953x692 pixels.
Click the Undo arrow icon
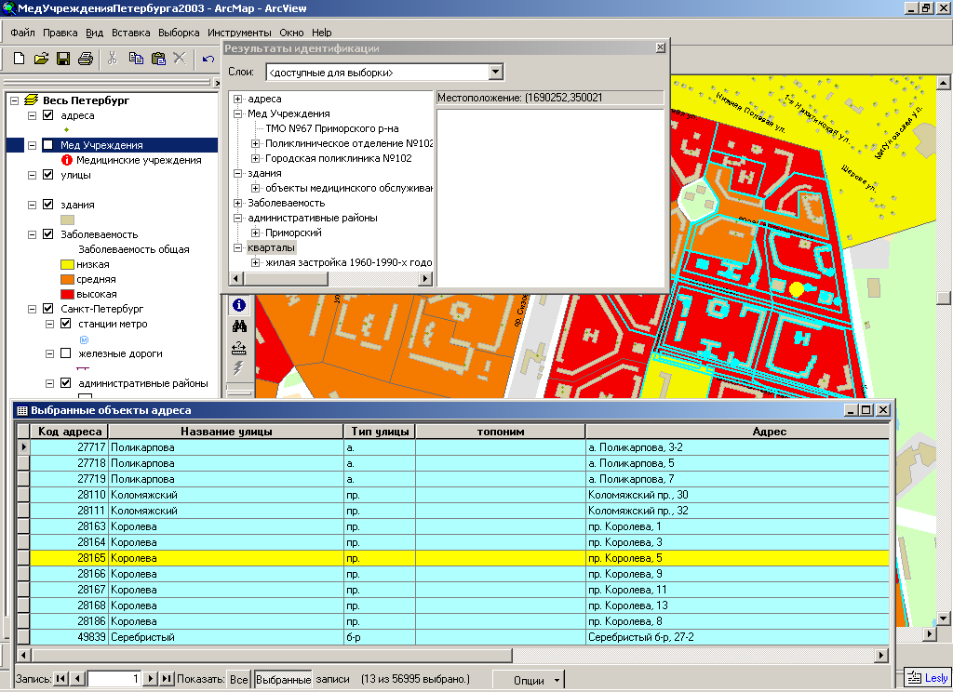tap(208, 59)
